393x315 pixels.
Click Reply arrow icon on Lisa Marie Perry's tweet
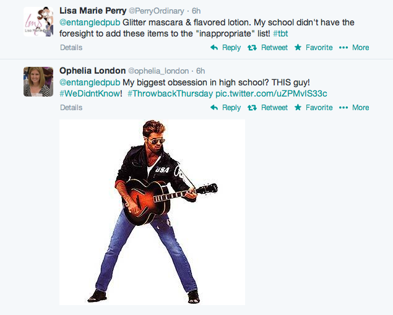(214, 48)
